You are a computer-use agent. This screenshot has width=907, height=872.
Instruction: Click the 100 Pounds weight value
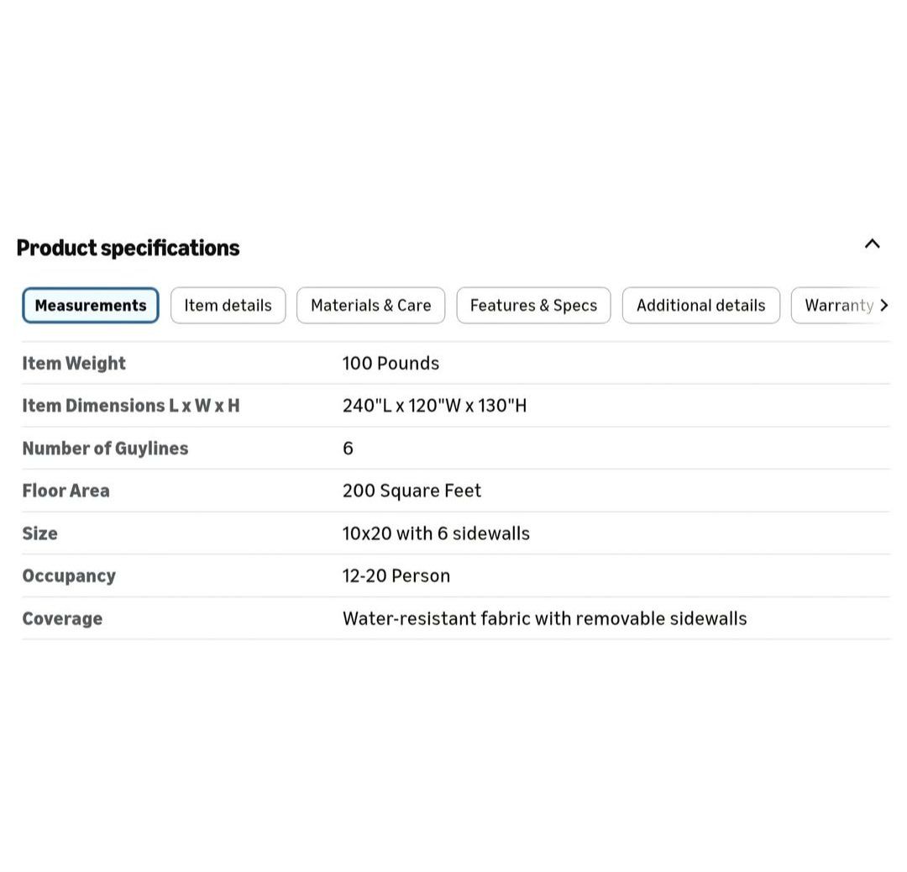[x=391, y=363]
